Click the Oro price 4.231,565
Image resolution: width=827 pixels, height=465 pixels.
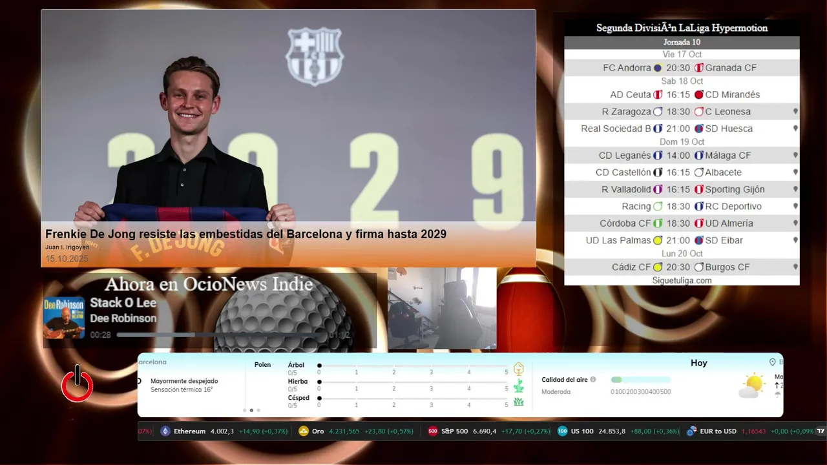click(x=344, y=431)
